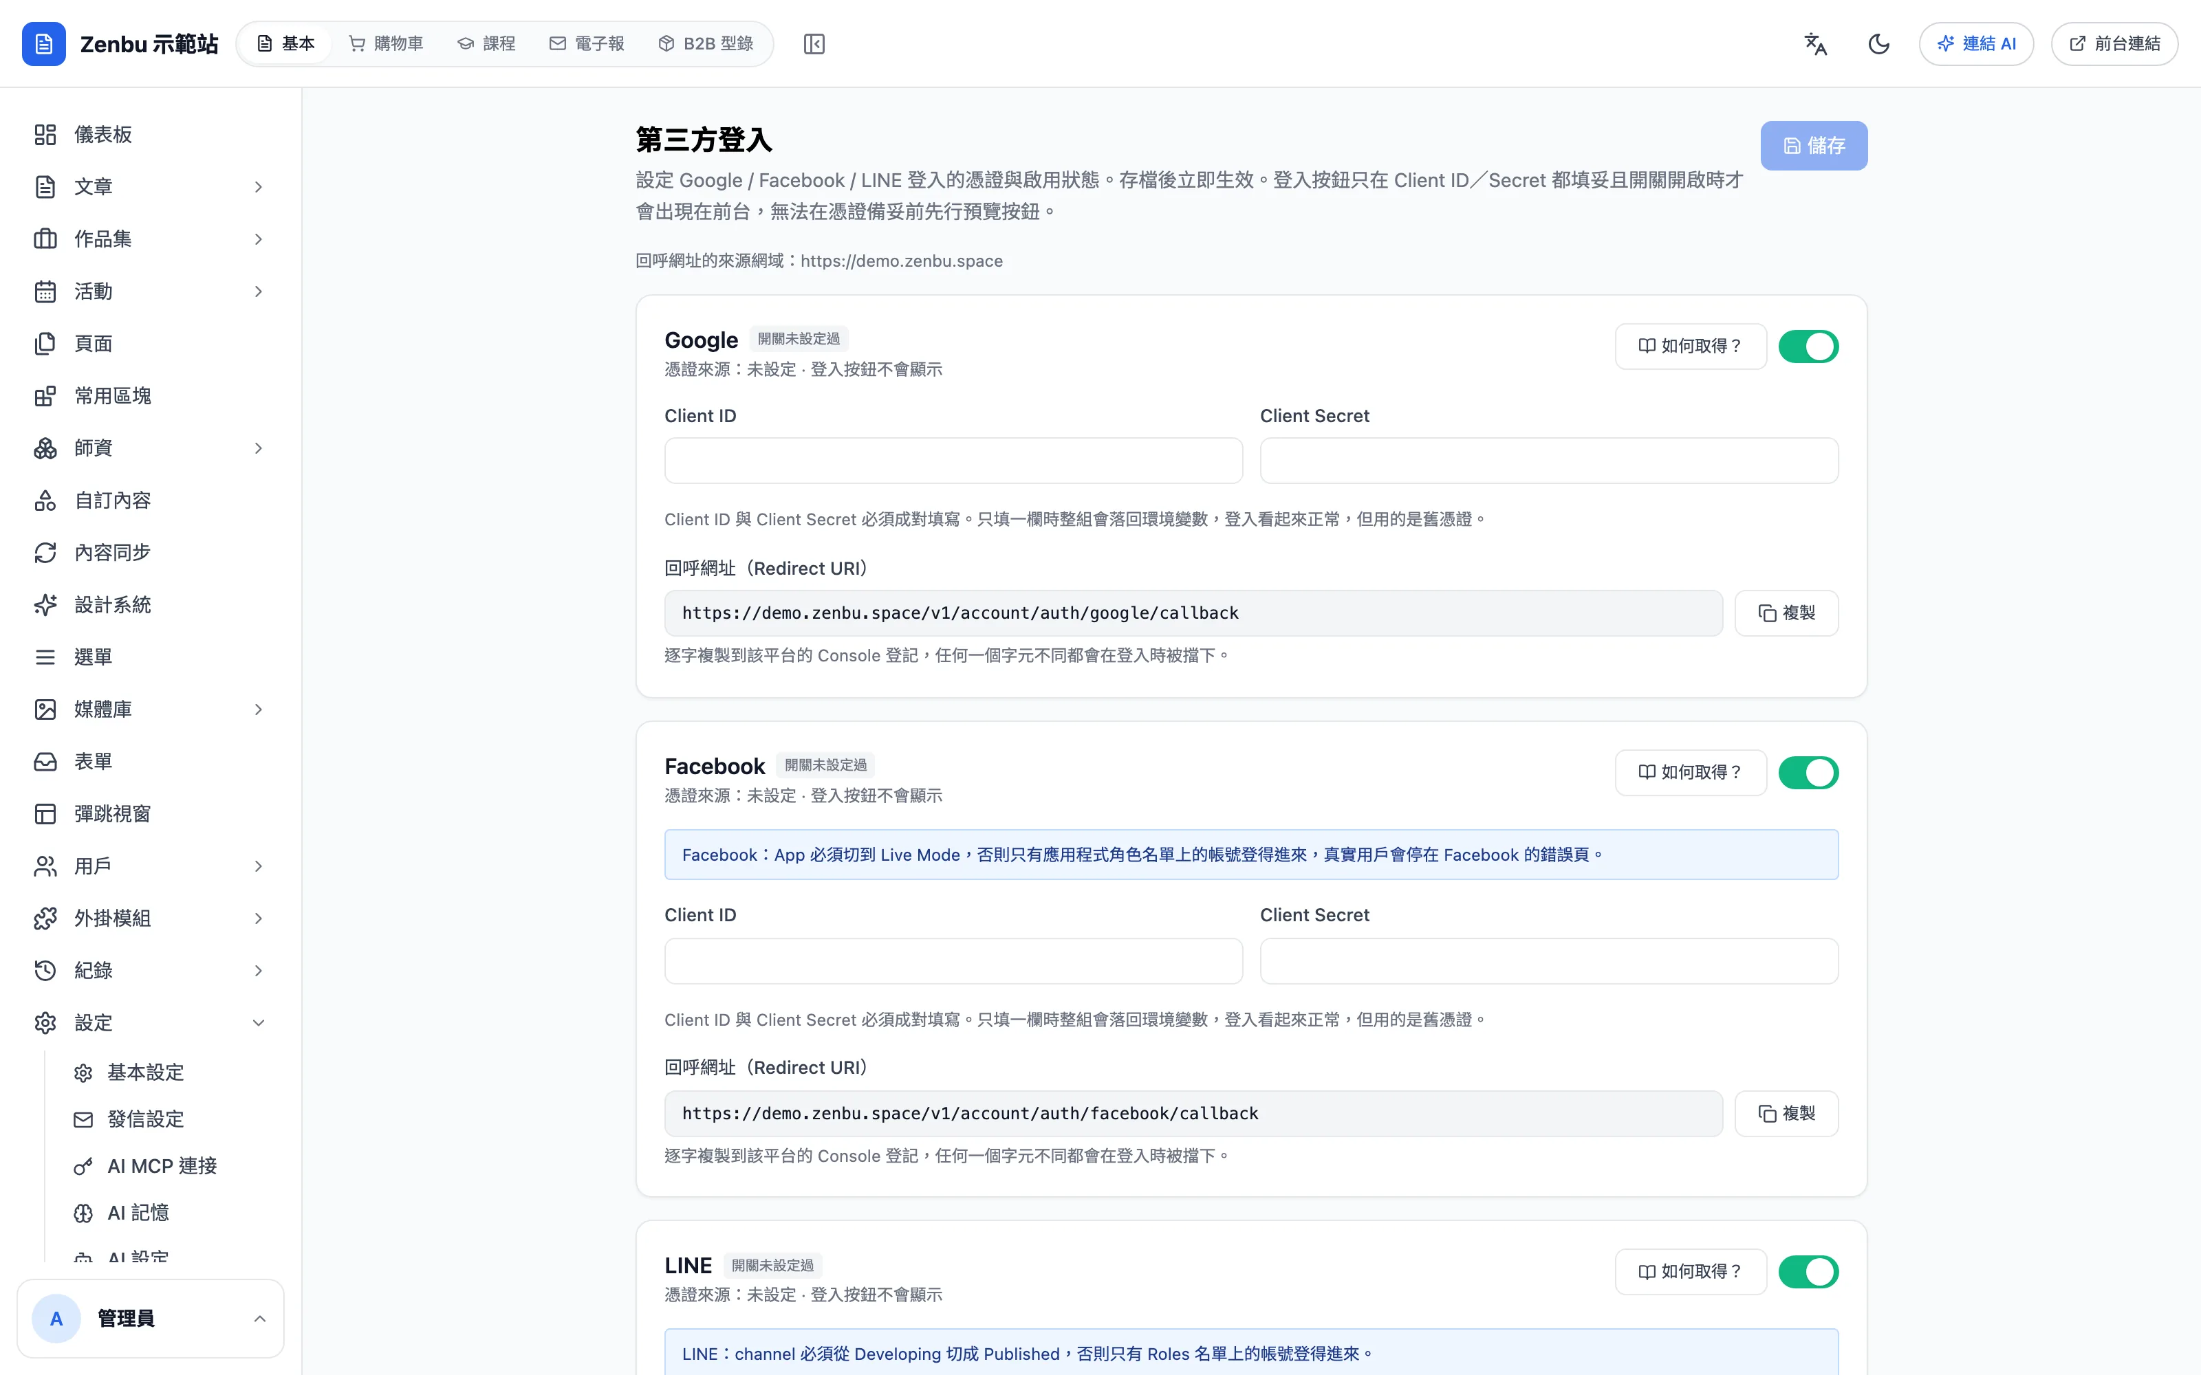
Task: Switch to B2B 型錄 tab
Action: point(706,43)
